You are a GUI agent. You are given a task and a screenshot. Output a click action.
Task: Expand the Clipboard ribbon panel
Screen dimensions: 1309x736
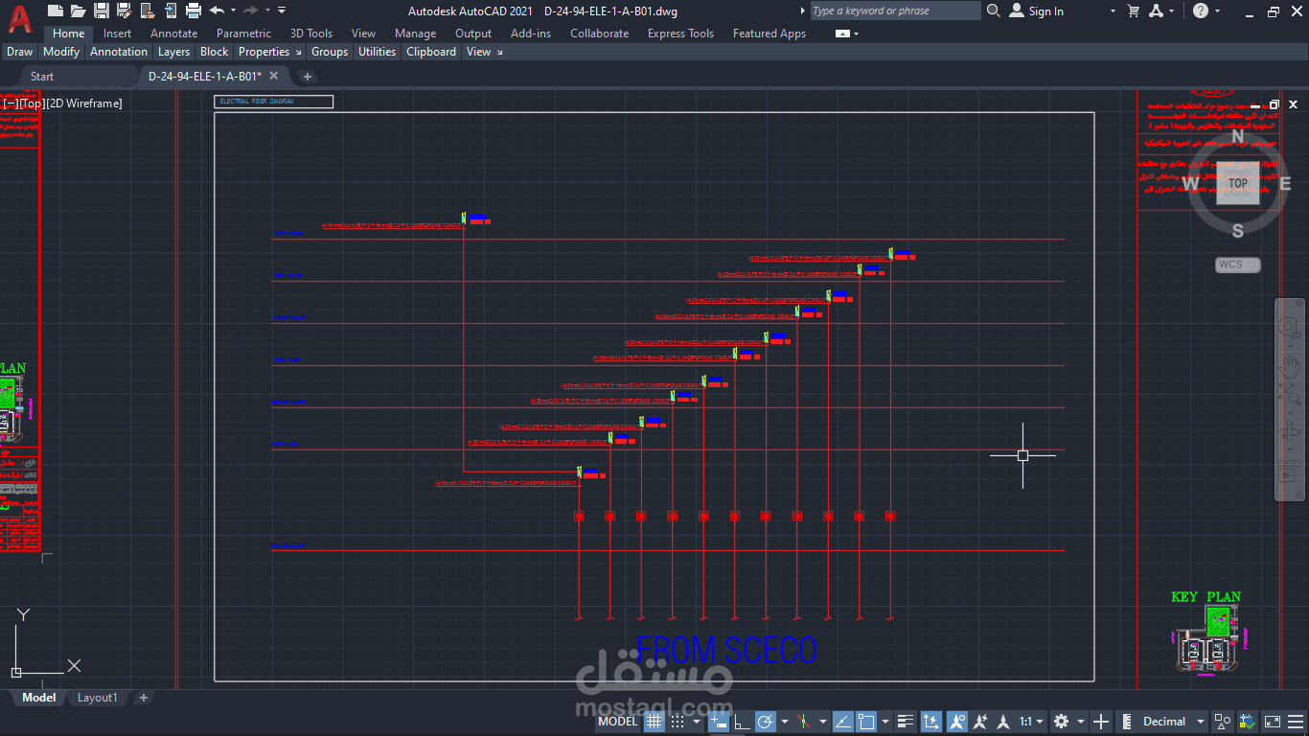431,52
